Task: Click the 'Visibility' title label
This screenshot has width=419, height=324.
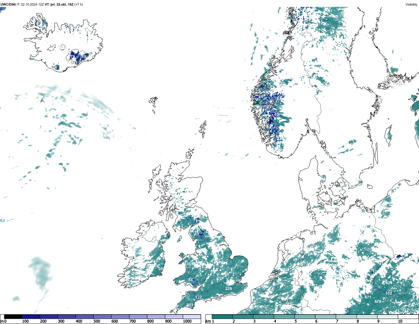Action: (411, 4)
